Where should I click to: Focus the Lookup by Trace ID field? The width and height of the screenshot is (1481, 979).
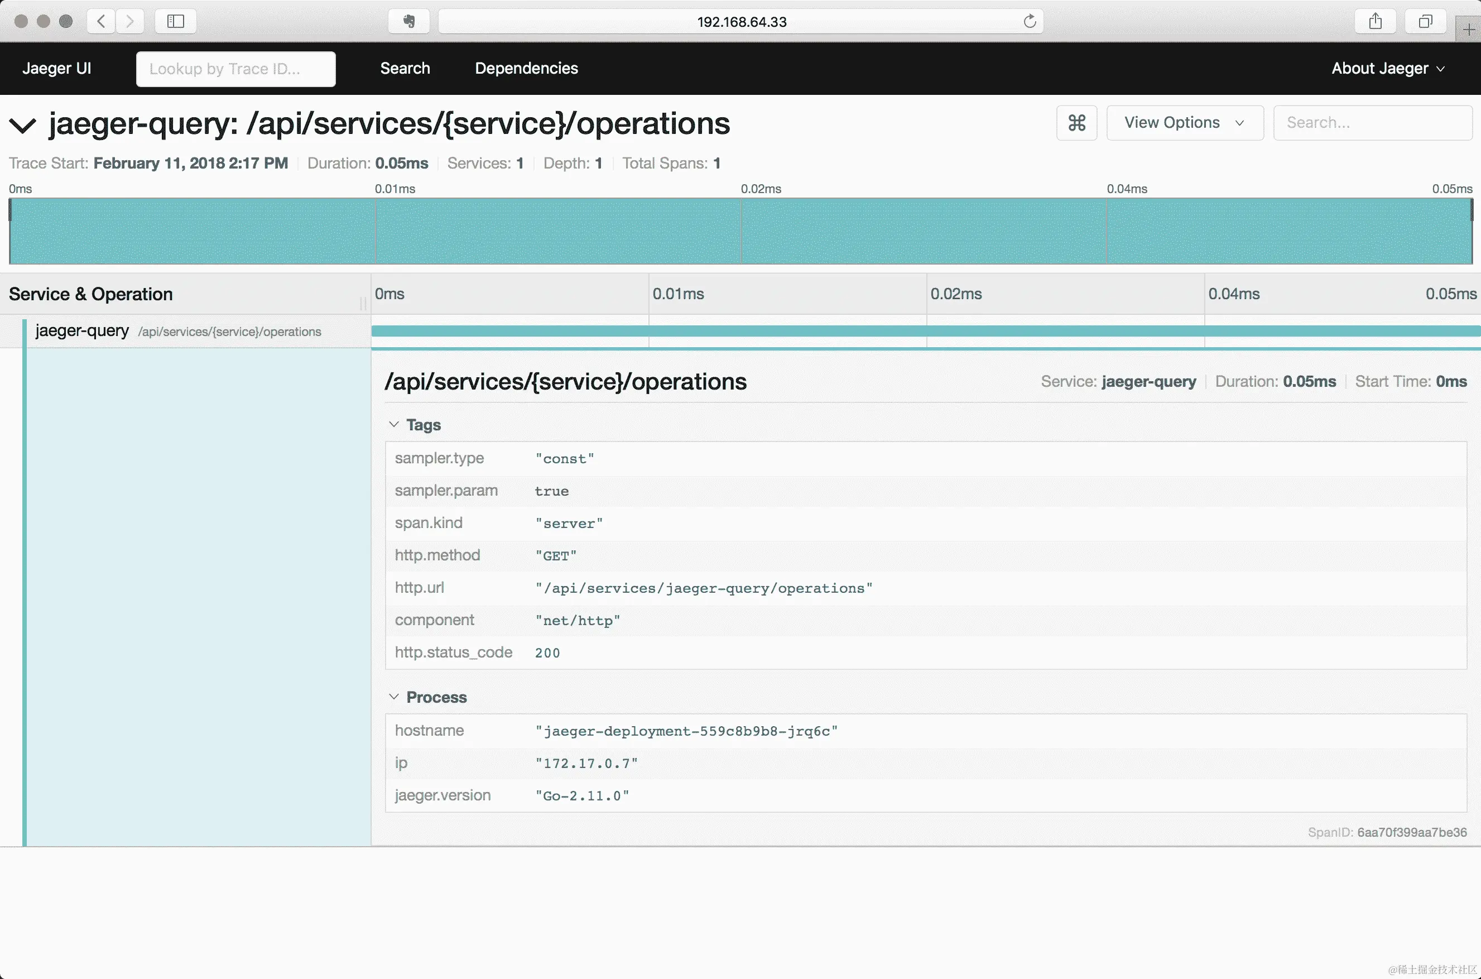tap(236, 69)
